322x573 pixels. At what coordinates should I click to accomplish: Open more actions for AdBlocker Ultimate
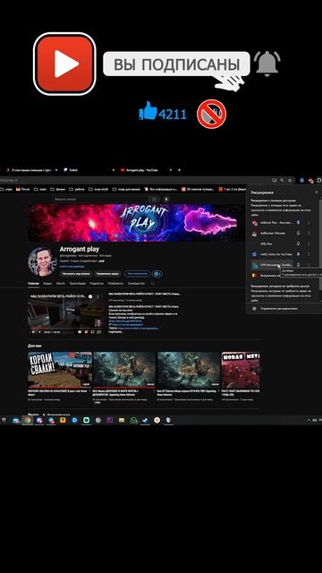tap(309, 233)
